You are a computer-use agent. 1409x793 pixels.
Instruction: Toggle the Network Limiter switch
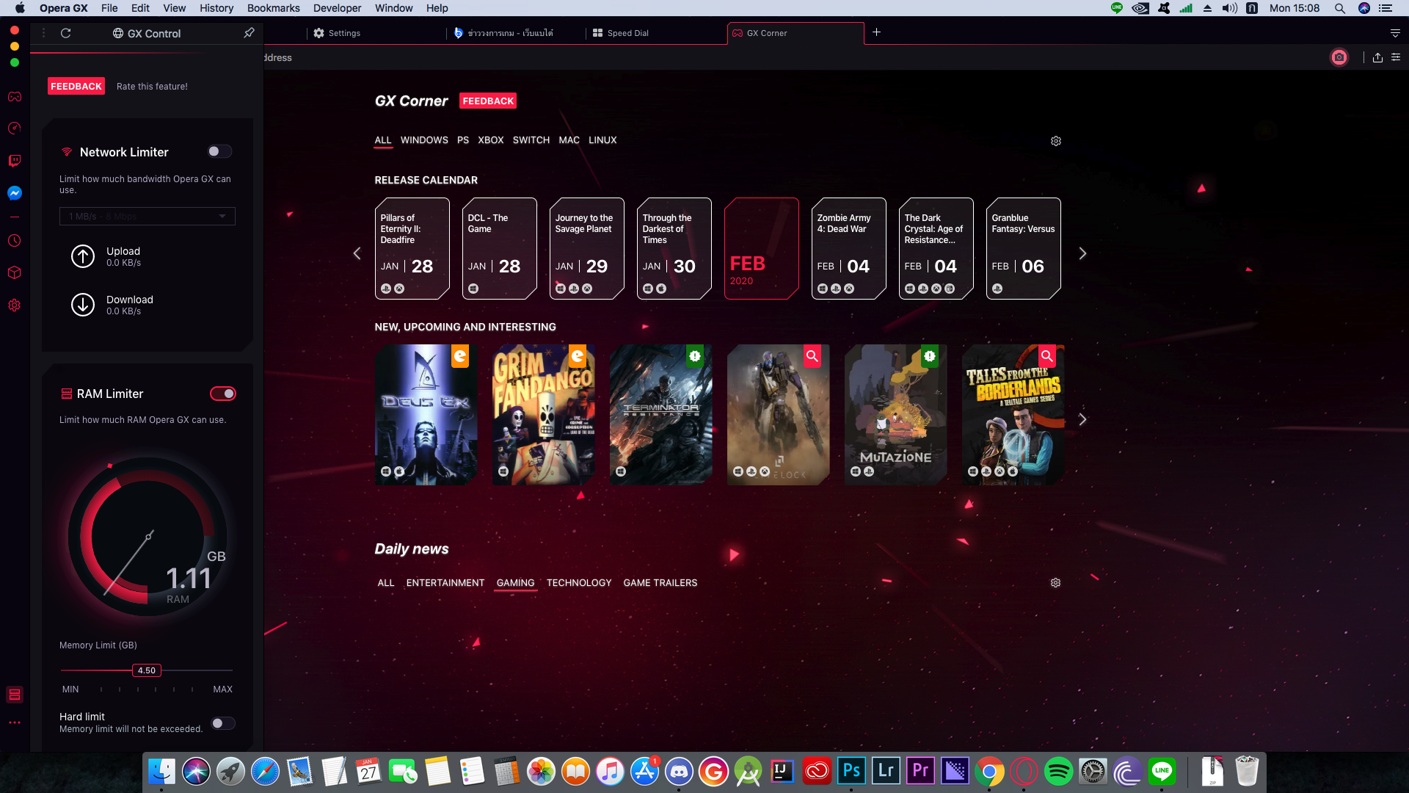click(219, 151)
